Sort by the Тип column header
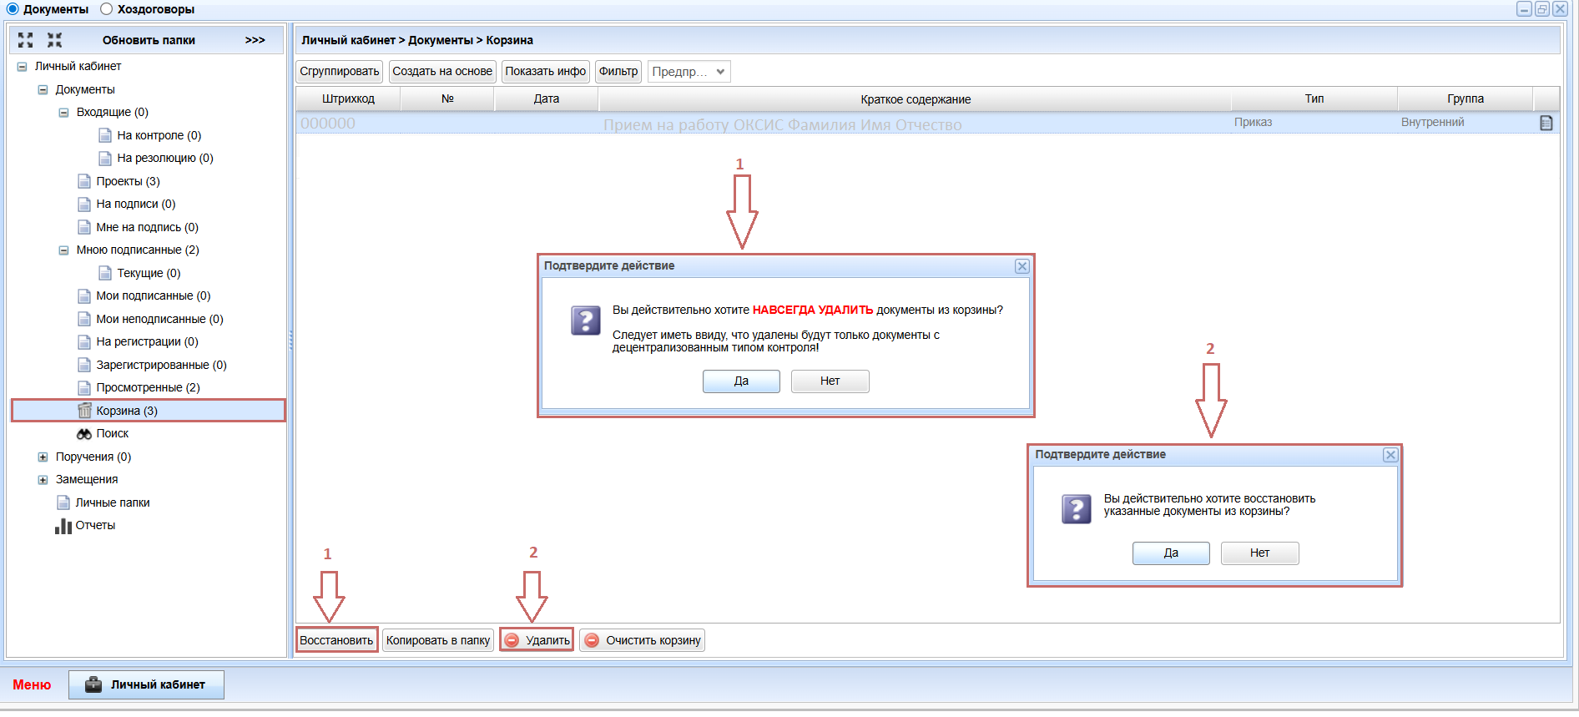The width and height of the screenshot is (1579, 717). tap(1314, 98)
